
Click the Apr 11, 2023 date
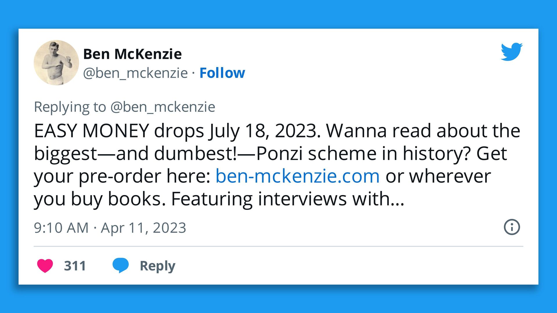[143, 228]
